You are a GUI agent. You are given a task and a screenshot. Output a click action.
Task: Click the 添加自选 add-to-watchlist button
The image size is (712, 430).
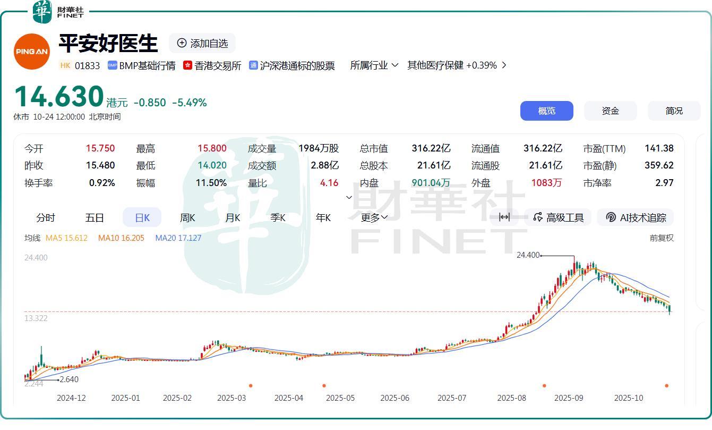[x=202, y=43]
